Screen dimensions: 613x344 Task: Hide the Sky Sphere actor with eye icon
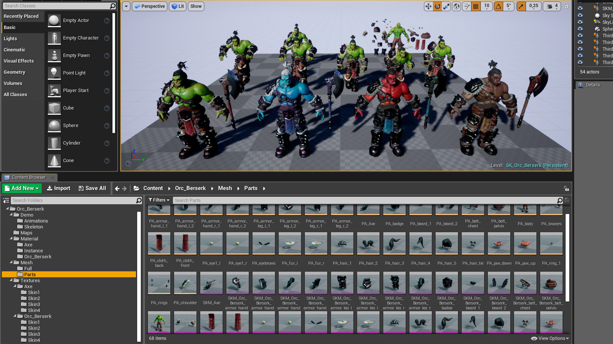[x=580, y=15]
